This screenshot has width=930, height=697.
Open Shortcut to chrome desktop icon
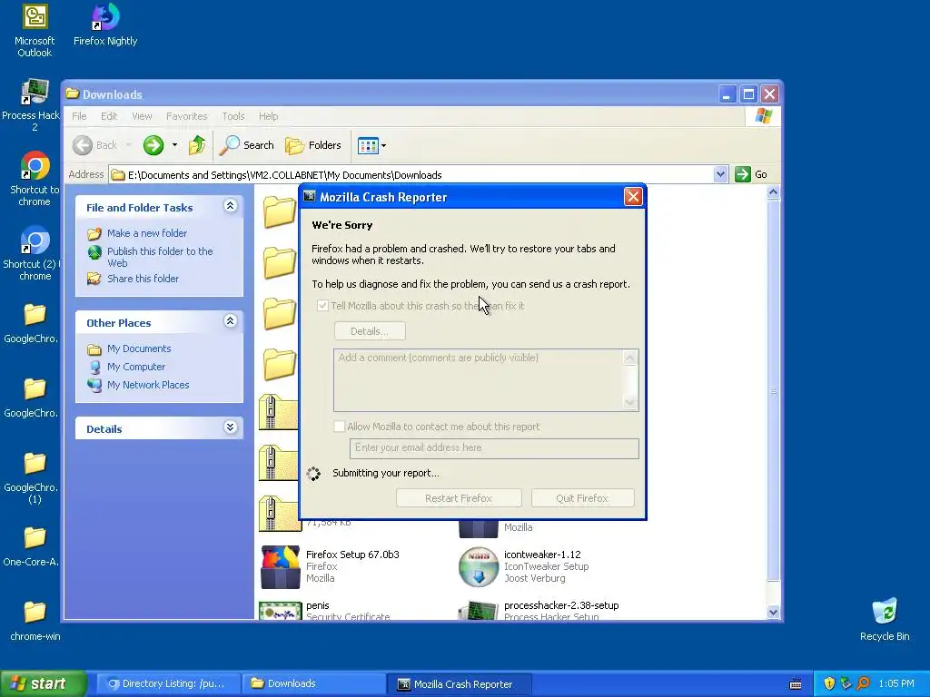pyautogui.click(x=35, y=179)
